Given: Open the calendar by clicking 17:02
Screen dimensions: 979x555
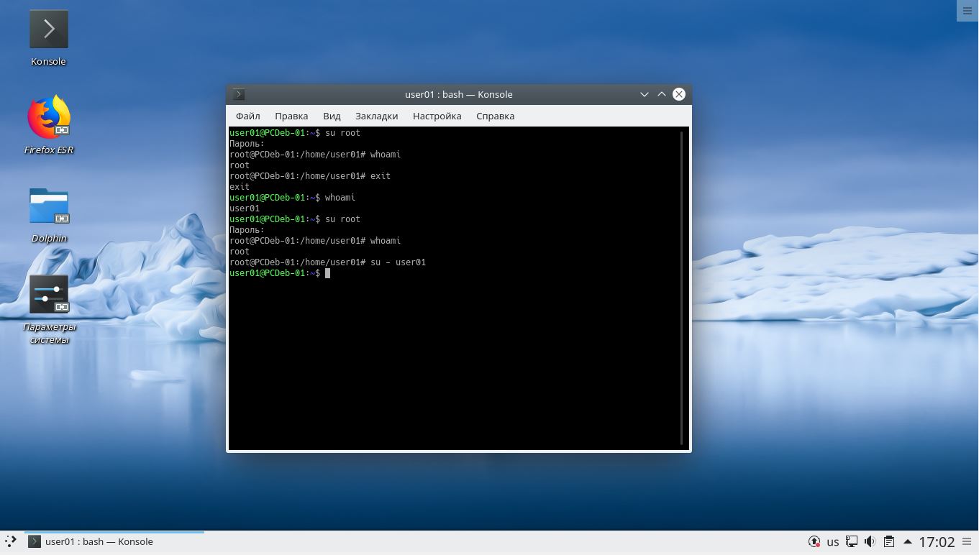Looking at the screenshot, I should click(936, 541).
